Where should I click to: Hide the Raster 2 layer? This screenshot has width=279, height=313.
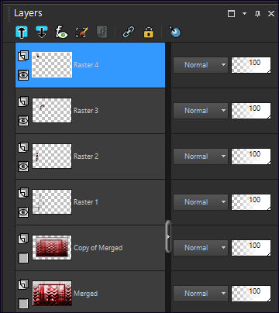[23, 167]
